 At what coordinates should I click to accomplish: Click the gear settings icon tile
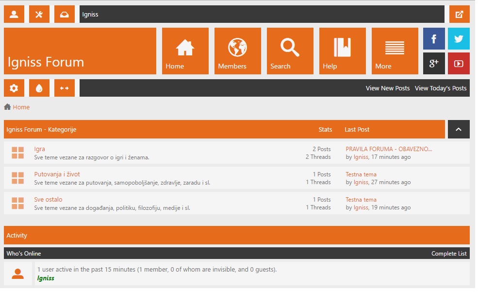[x=14, y=88]
